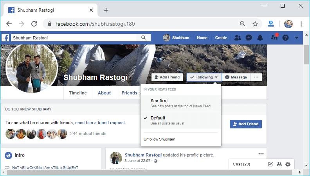Open chat settings gear icon
The height and width of the screenshot is (176, 310).
(x=288, y=164)
